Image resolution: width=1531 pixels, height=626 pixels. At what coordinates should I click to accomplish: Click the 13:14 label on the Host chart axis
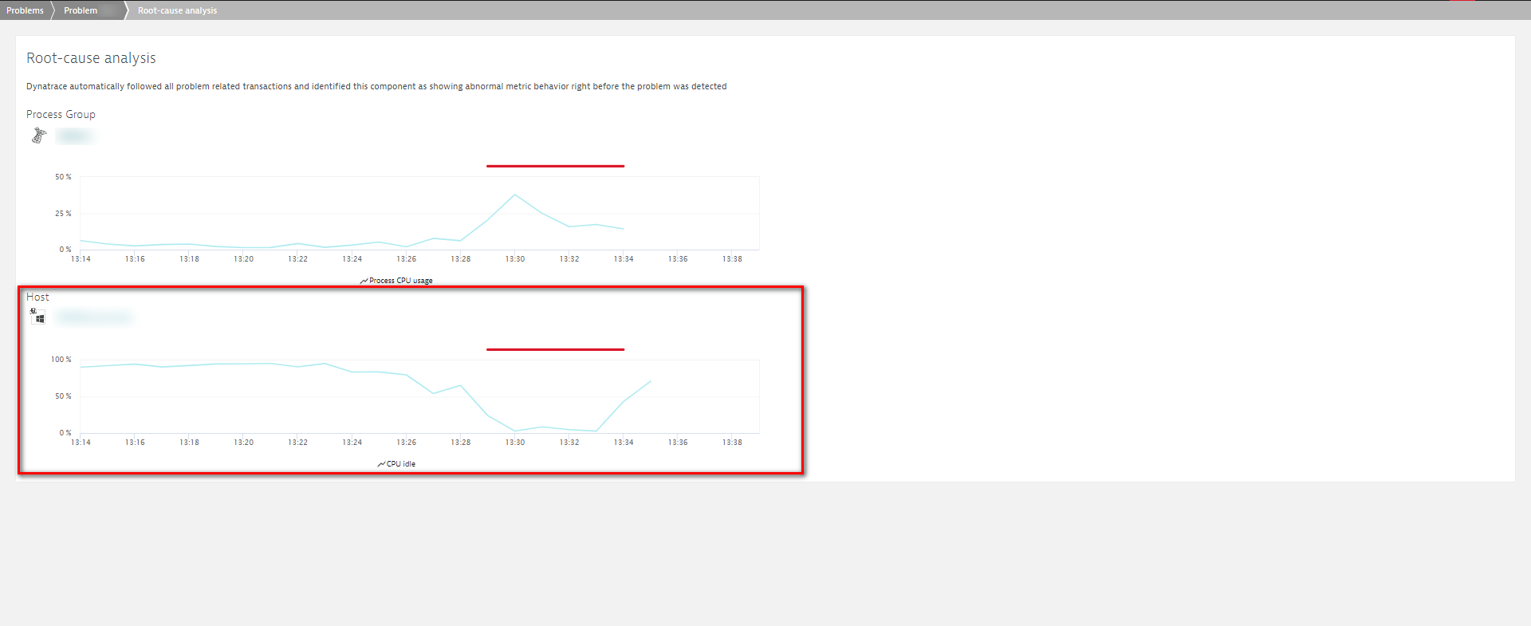tap(81, 443)
